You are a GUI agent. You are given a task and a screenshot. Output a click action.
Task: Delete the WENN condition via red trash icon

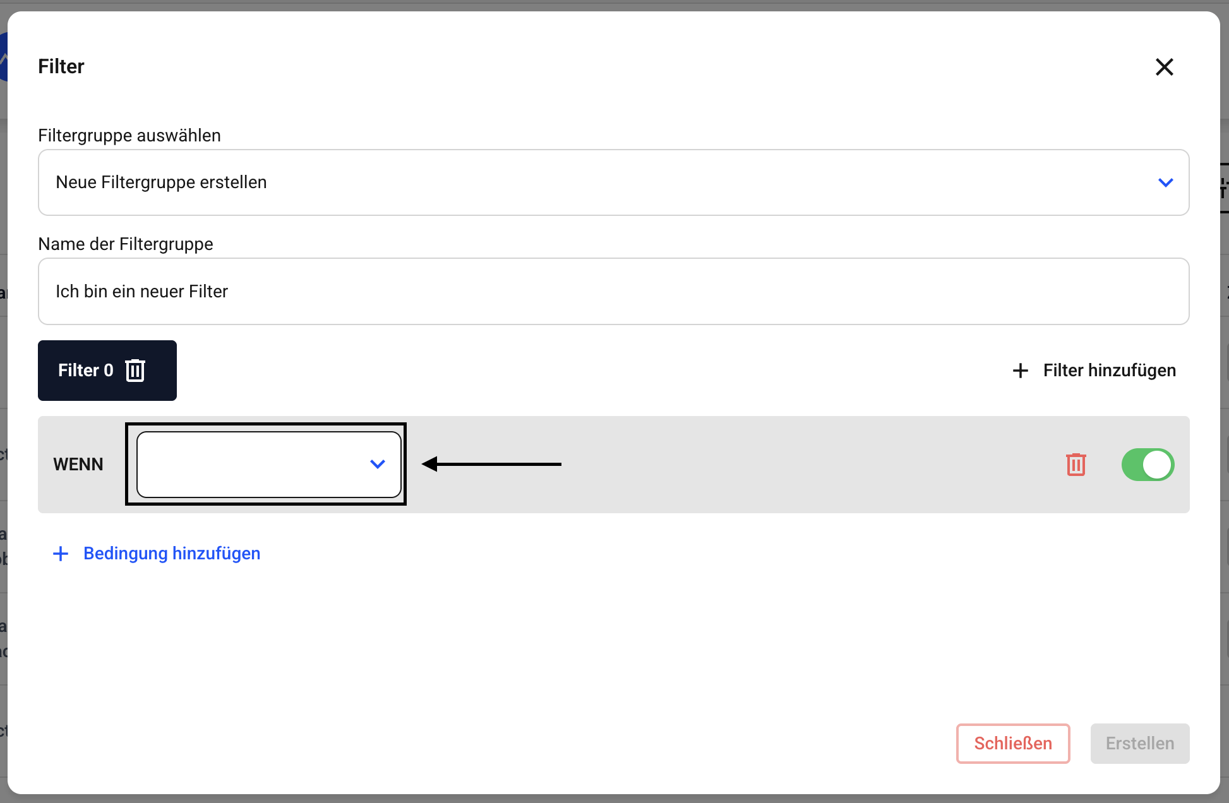[x=1076, y=465]
